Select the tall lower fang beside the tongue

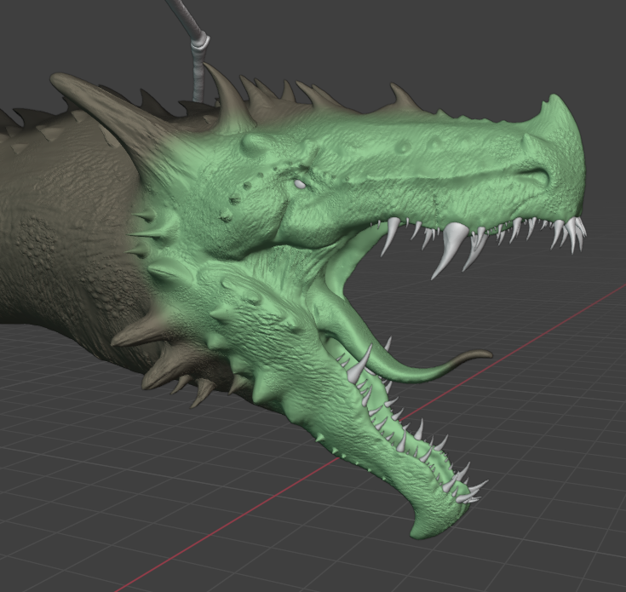point(360,364)
